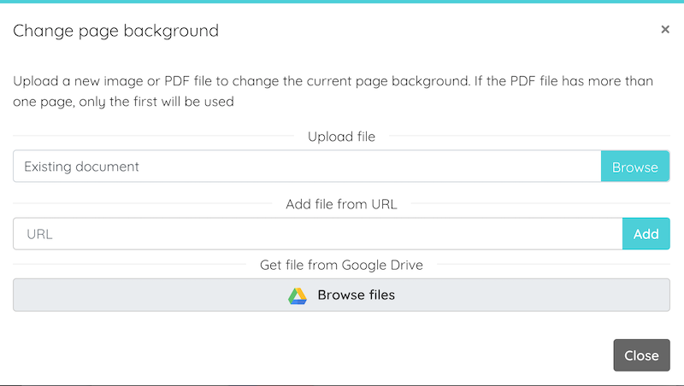The height and width of the screenshot is (386, 684).
Task: Click the Existing document file field
Action: tap(307, 167)
